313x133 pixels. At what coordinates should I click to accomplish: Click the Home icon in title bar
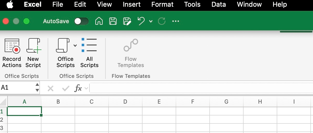[x=99, y=21]
